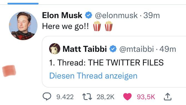Open the Elon Musk display name

point(62,15)
